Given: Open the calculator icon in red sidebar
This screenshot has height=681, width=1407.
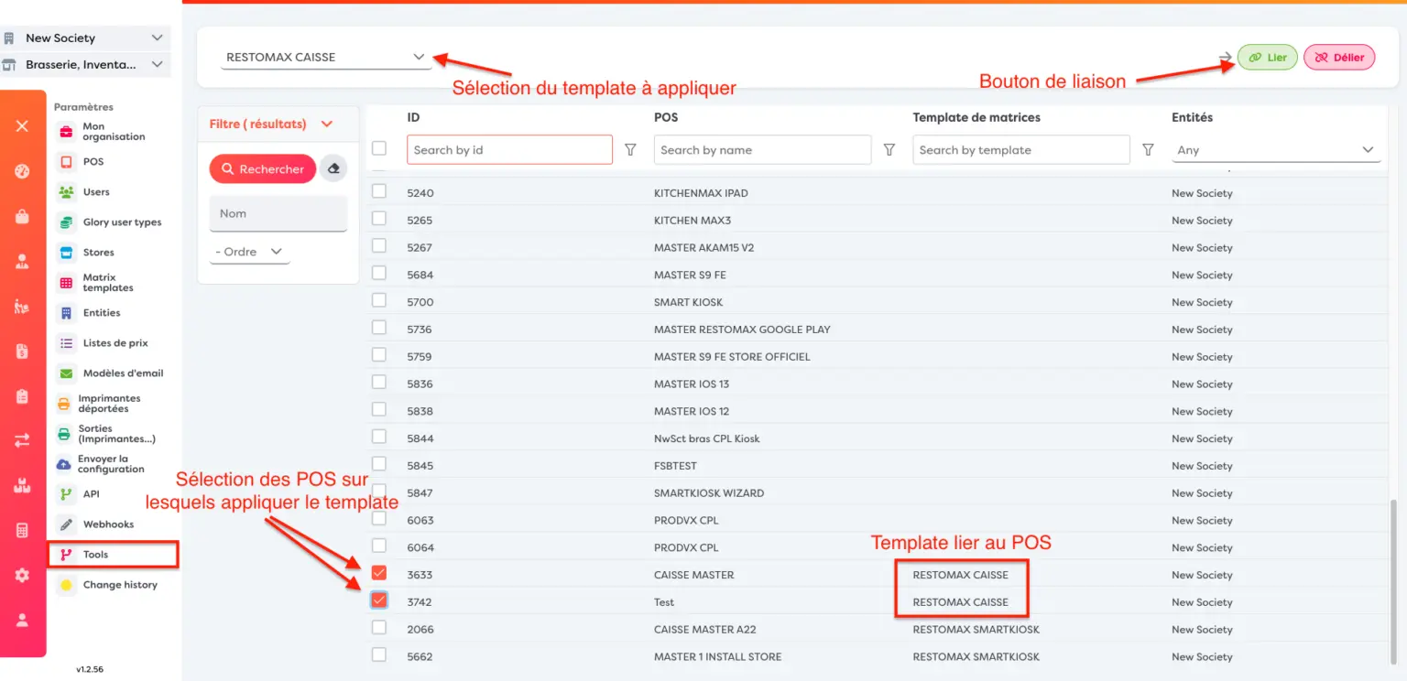Looking at the screenshot, I should point(22,531).
